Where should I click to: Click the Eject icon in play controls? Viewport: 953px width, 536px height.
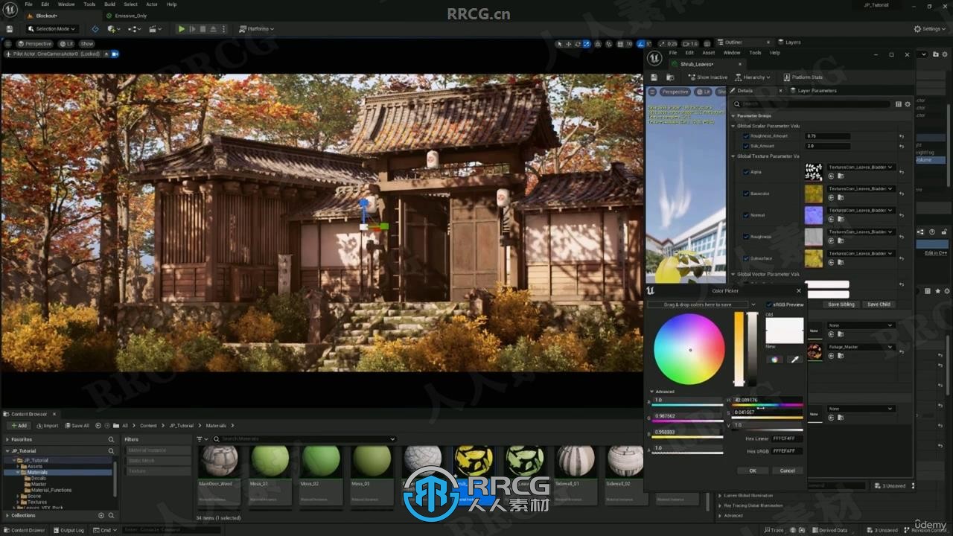pos(214,29)
